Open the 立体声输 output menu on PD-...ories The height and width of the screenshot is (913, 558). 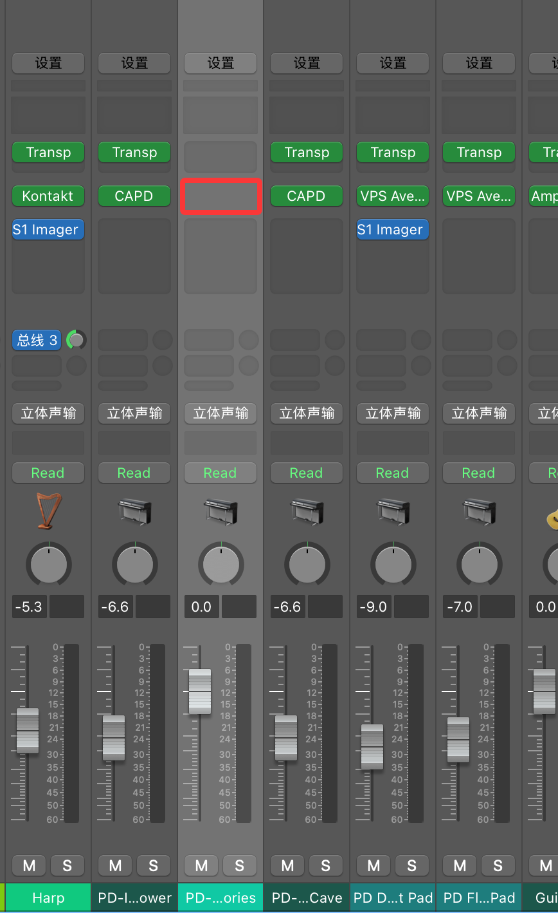tap(221, 413)
